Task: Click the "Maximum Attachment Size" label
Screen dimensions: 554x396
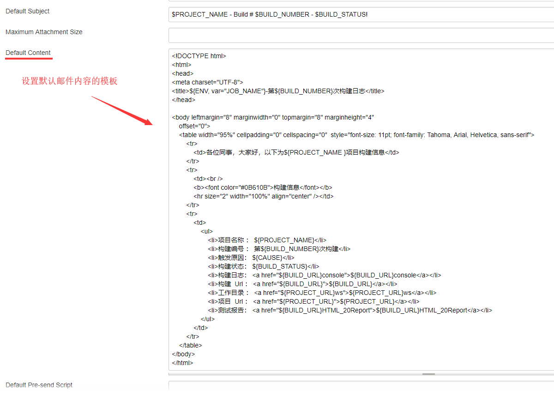Action: click(x=44, y=32)
